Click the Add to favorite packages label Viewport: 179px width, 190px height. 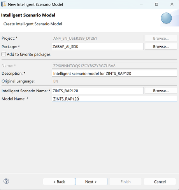click(x=29, y=54)
